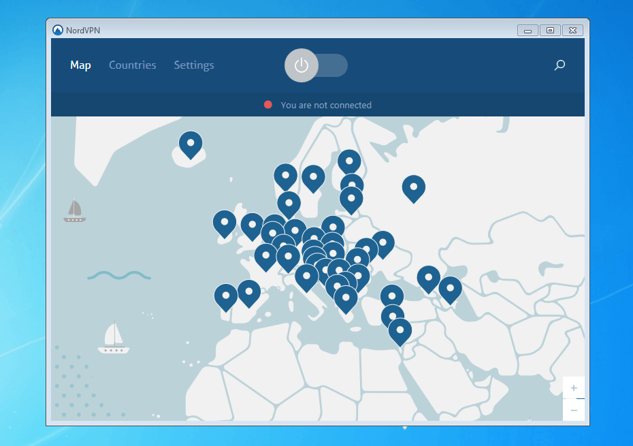Zoom out the map with minus button

pos(574,410)
